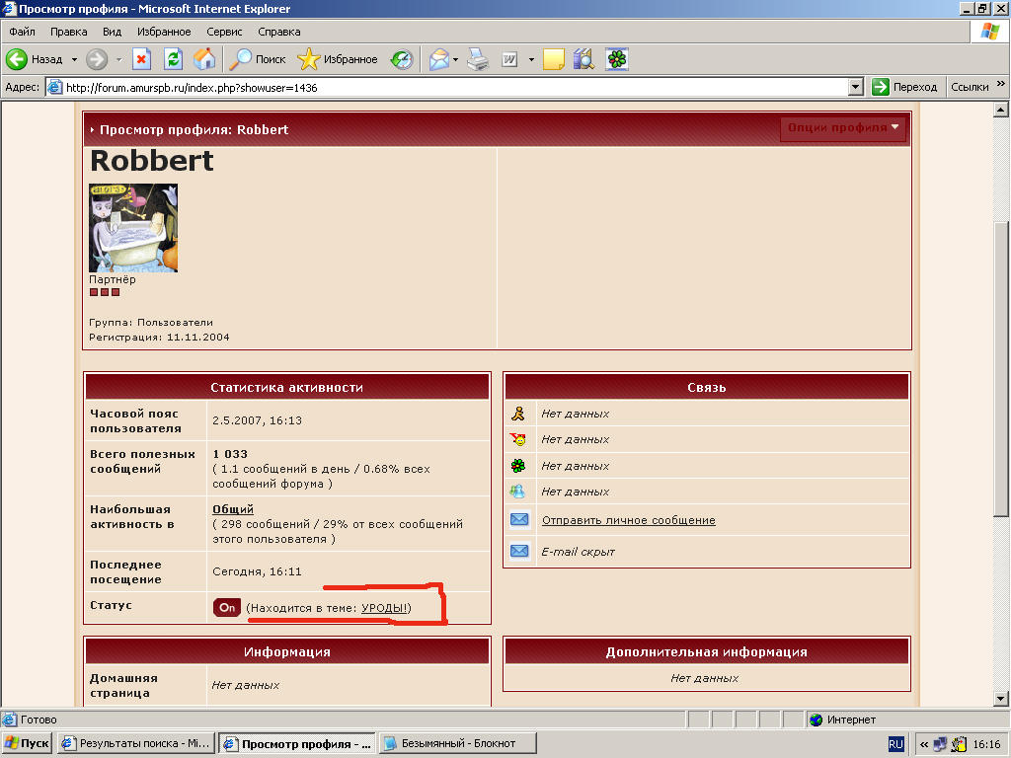Open the УРОДЫ! topic link
The image size is (1011, 758).
[384, 608]
